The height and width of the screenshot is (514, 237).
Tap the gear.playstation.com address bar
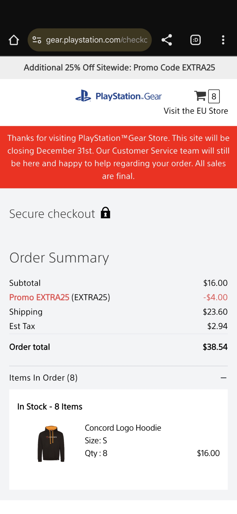point(96,40)
